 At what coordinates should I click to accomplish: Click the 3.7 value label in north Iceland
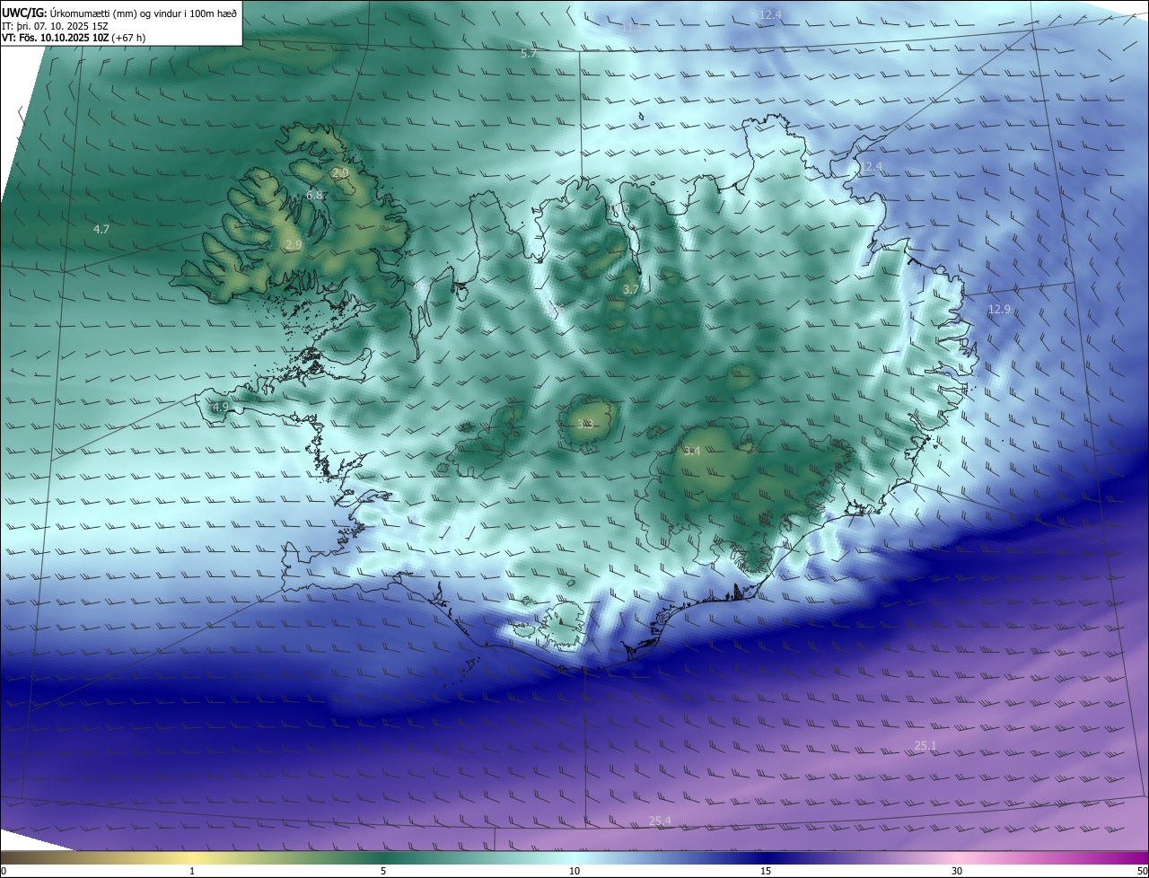(x=631, y=289)
